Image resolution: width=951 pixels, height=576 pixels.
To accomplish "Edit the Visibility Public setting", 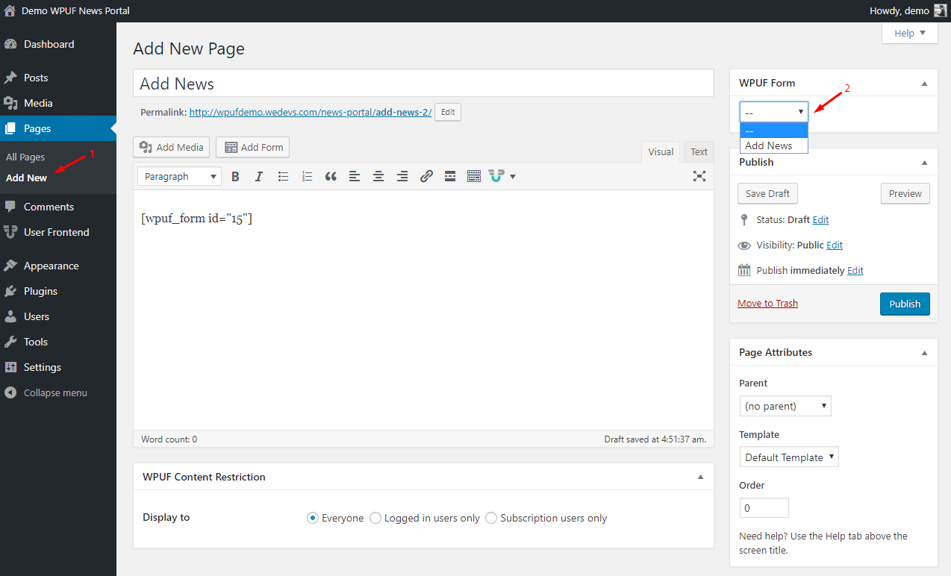I will [x=835, y=245].
